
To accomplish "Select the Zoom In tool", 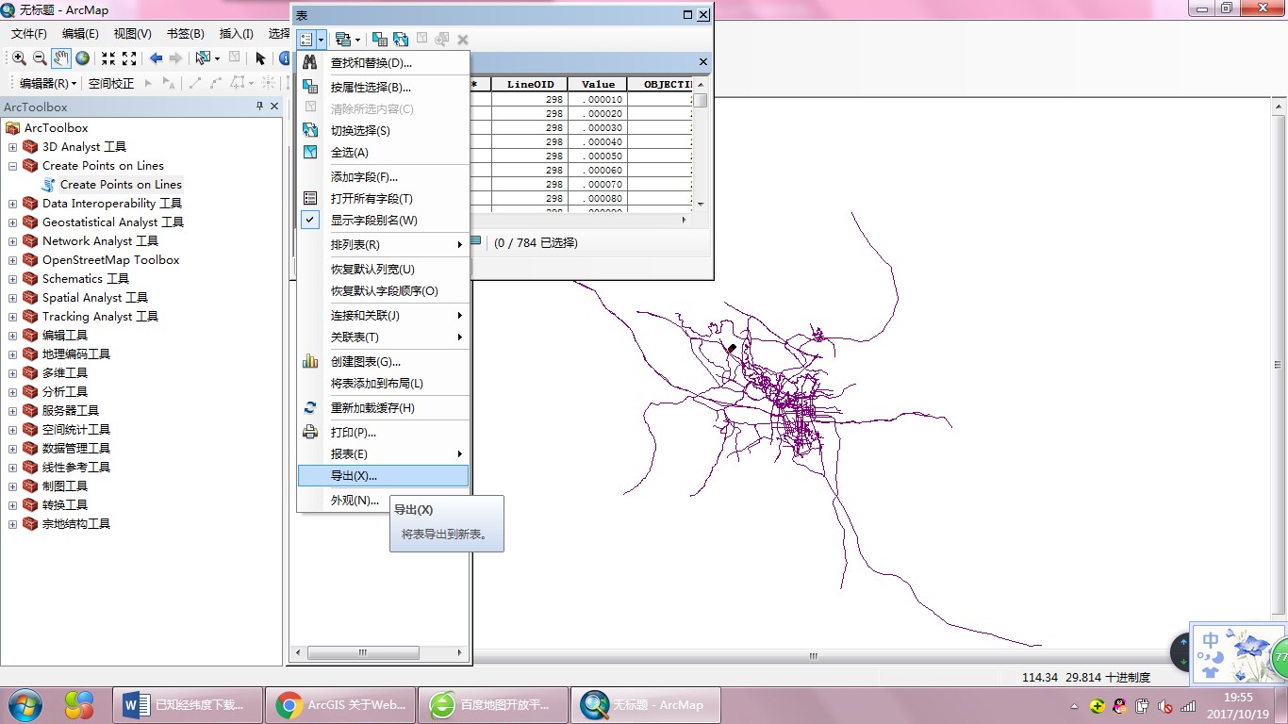I will (x=19, y=58).
